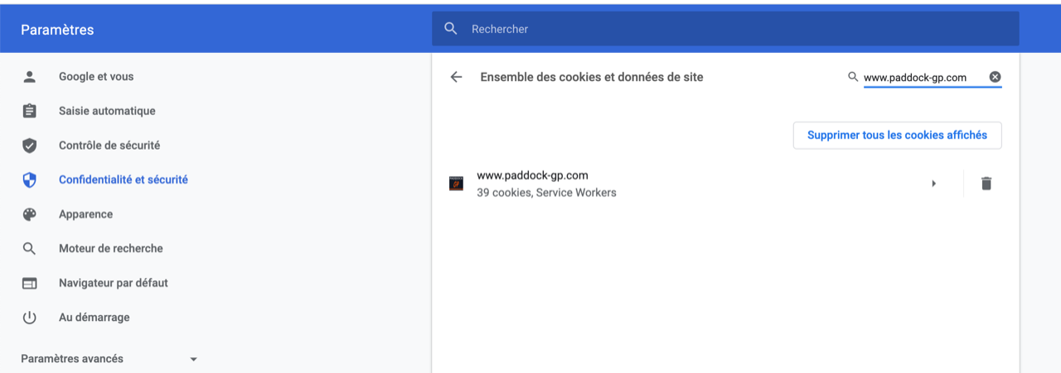Open the Google et vous section
The width and height of the screenshot is (1061, 373).
pyautogui.click(x=96, y=77)
